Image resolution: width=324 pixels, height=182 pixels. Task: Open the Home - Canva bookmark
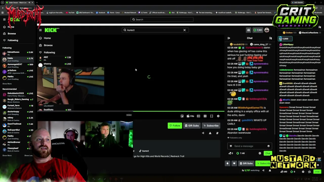coord(113,13)
